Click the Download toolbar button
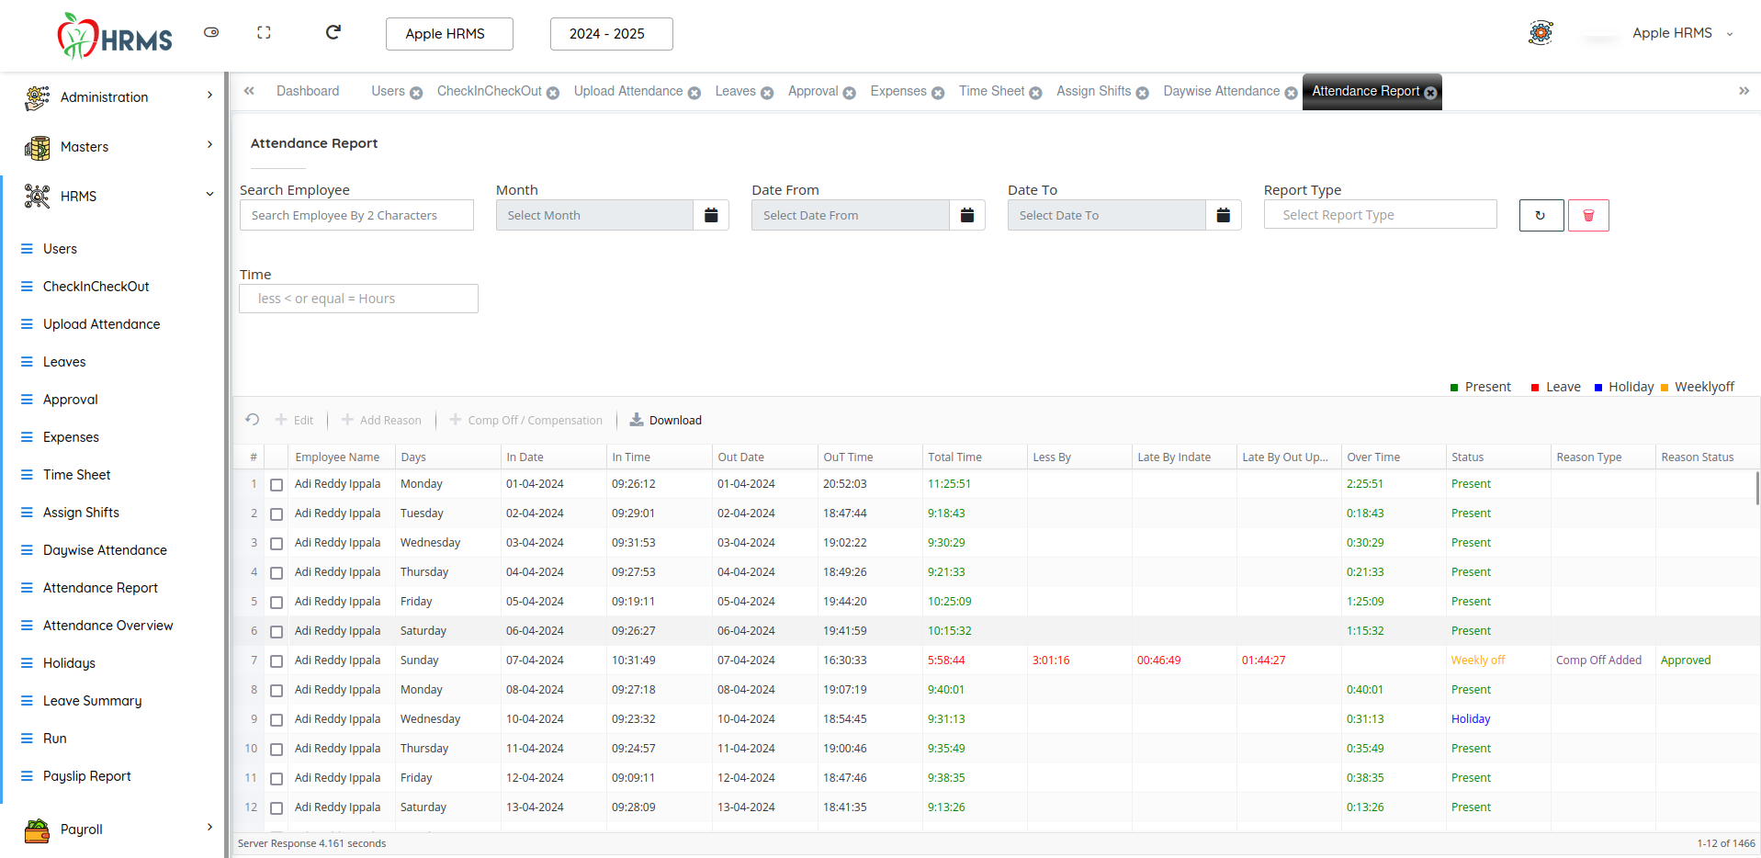The image size is (1761, 858). pos(666,420)
